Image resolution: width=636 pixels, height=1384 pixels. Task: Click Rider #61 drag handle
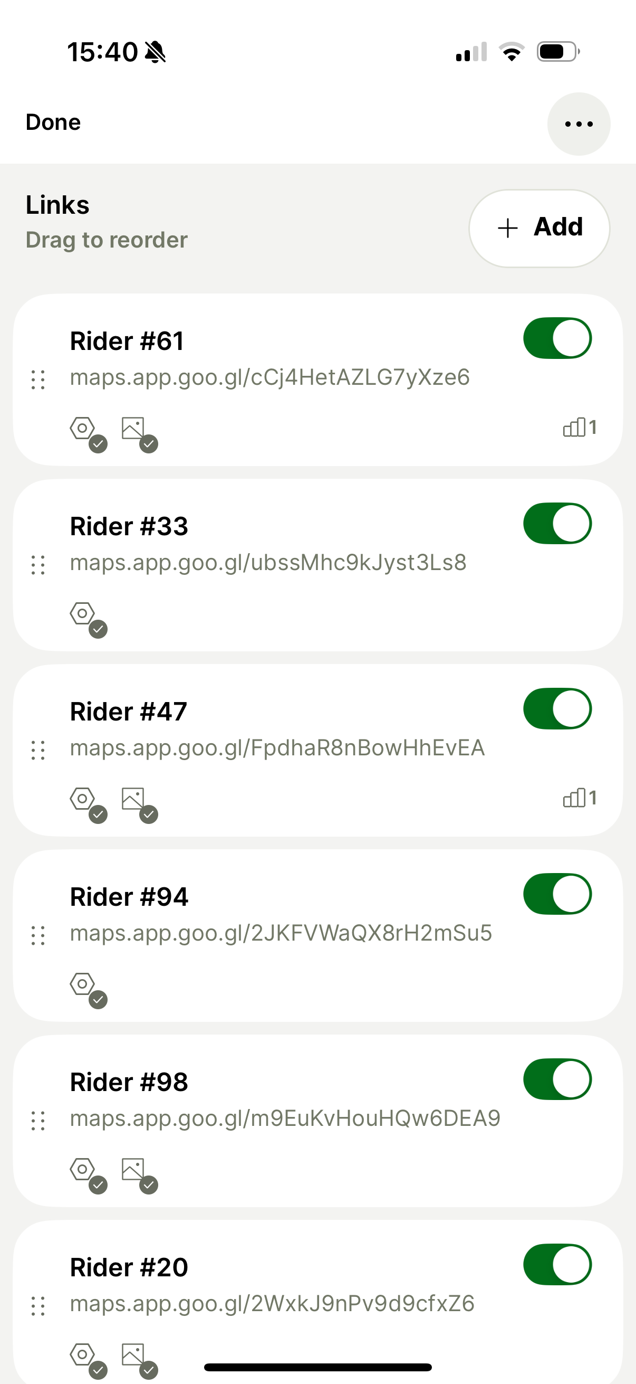click(x=38, y=380)
